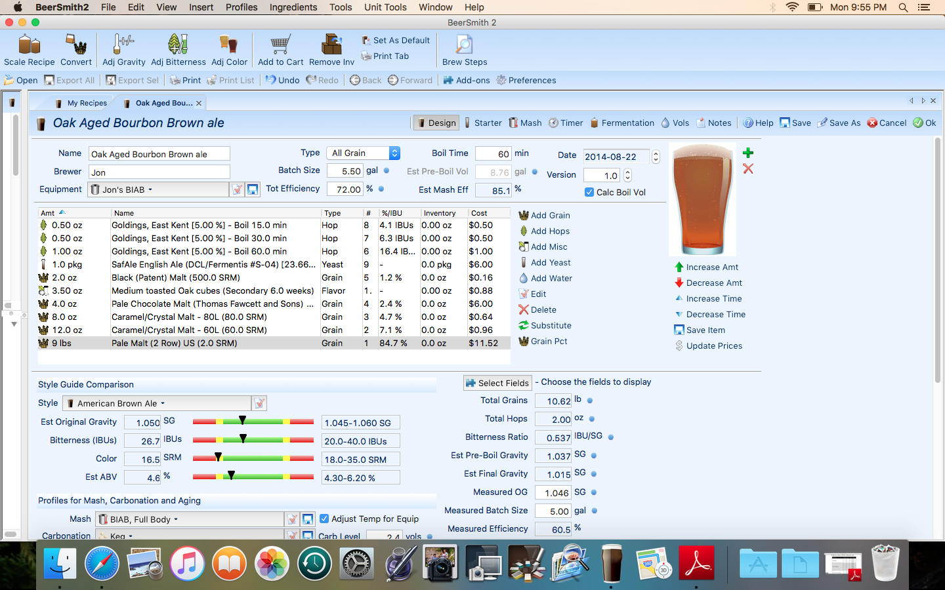Click Print Tab in toolbar

(385, 56)
